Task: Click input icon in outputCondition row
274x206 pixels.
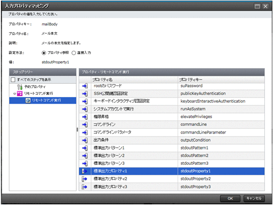Action: (x=85, y=140)
